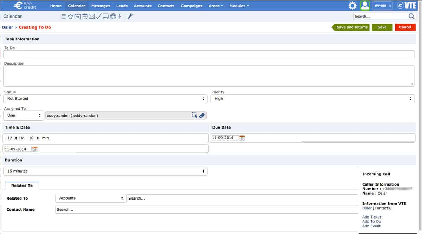
Task: Open the Due Date calendar picker icon
Action: point(242,138)
